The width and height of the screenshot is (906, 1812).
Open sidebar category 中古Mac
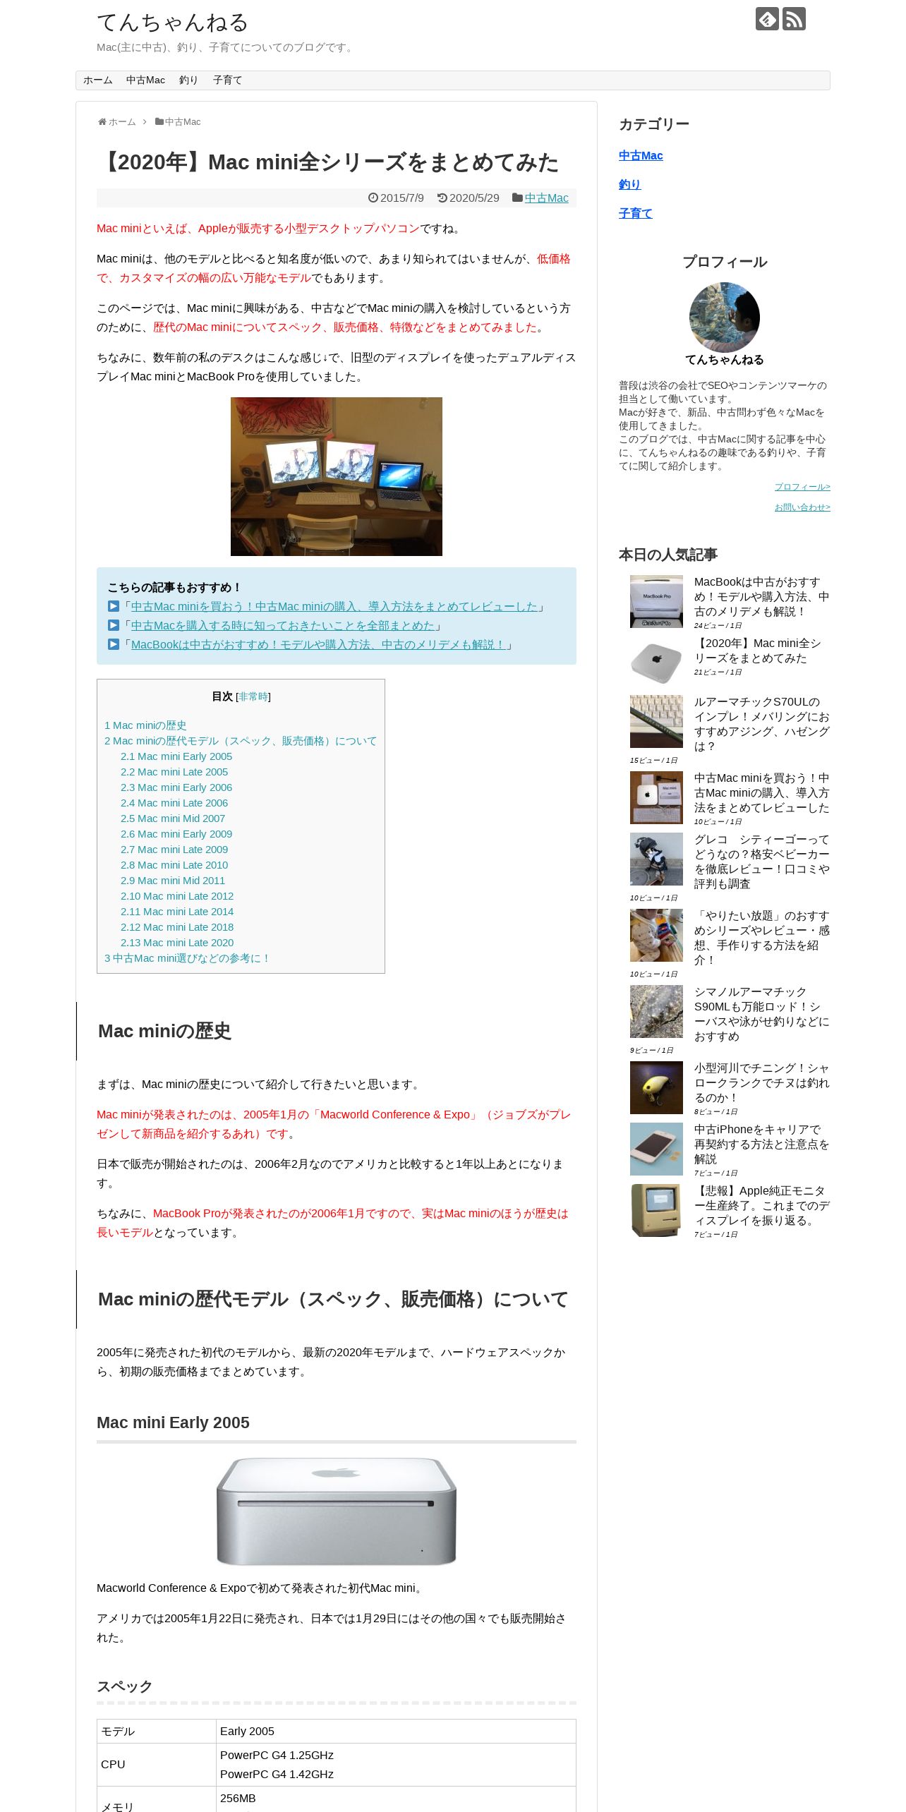641,156
